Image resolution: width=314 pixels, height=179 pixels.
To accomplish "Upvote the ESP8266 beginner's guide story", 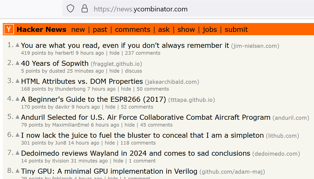I will [17, 99].
